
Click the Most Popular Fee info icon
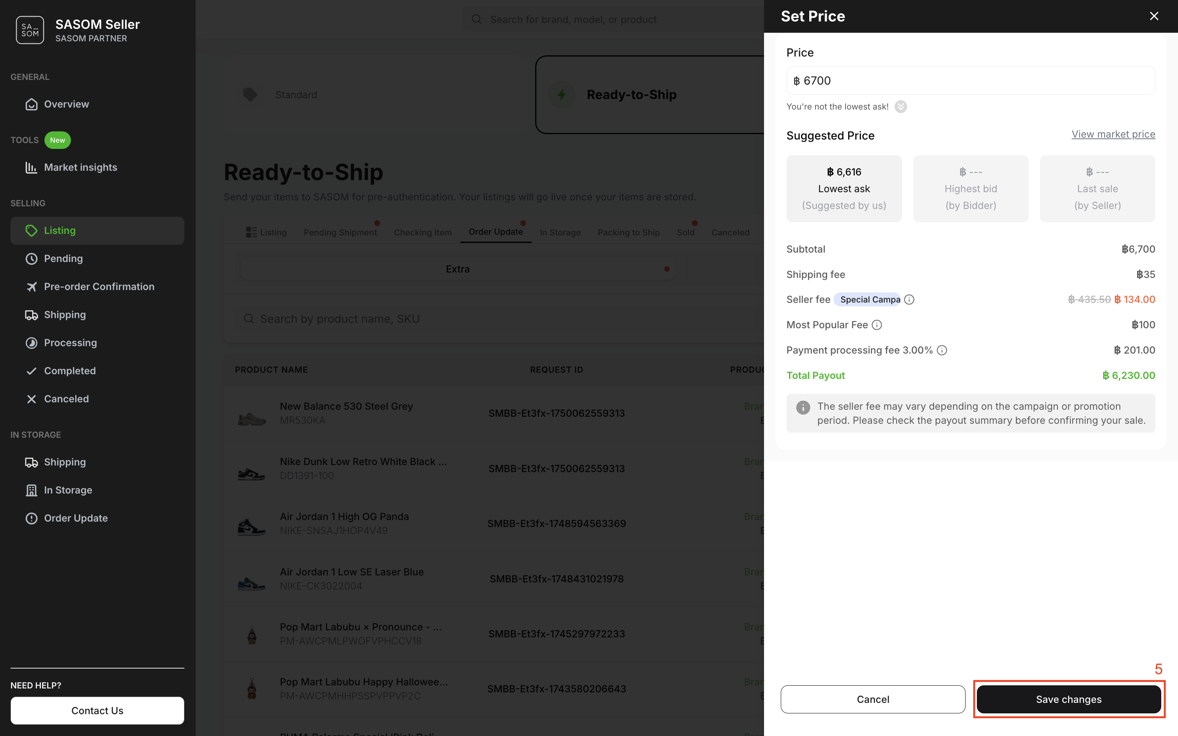click(877, 325)
